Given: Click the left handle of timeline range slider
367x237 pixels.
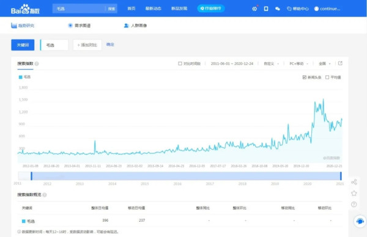Looking at the screenshot, I should click(x=32, y=176).
